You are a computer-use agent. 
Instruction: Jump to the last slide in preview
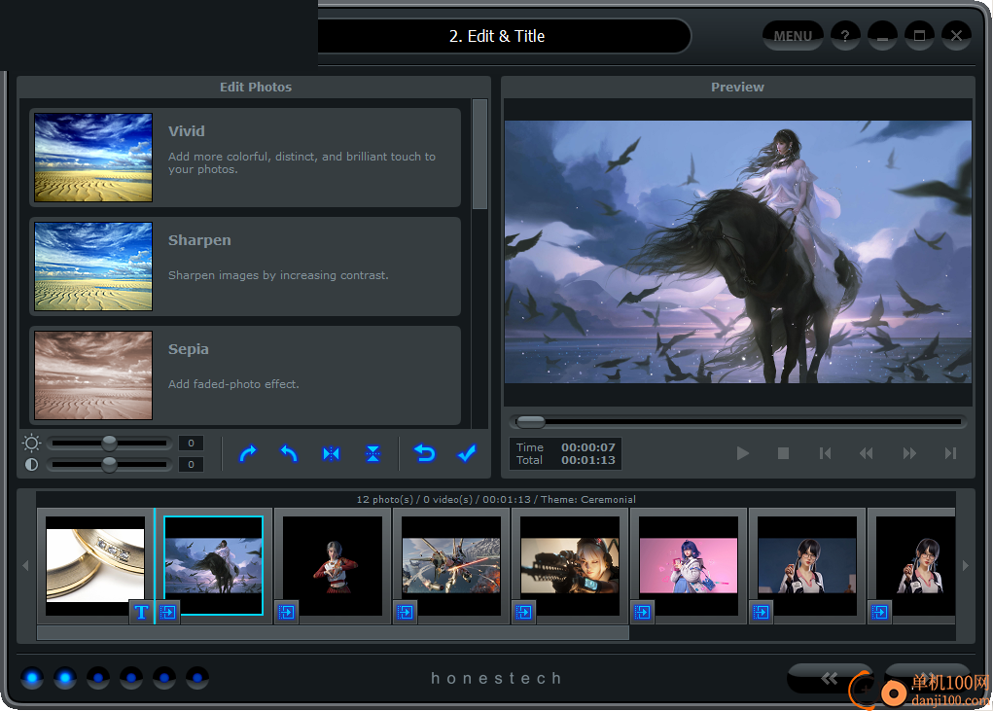[x=950, y=453]
